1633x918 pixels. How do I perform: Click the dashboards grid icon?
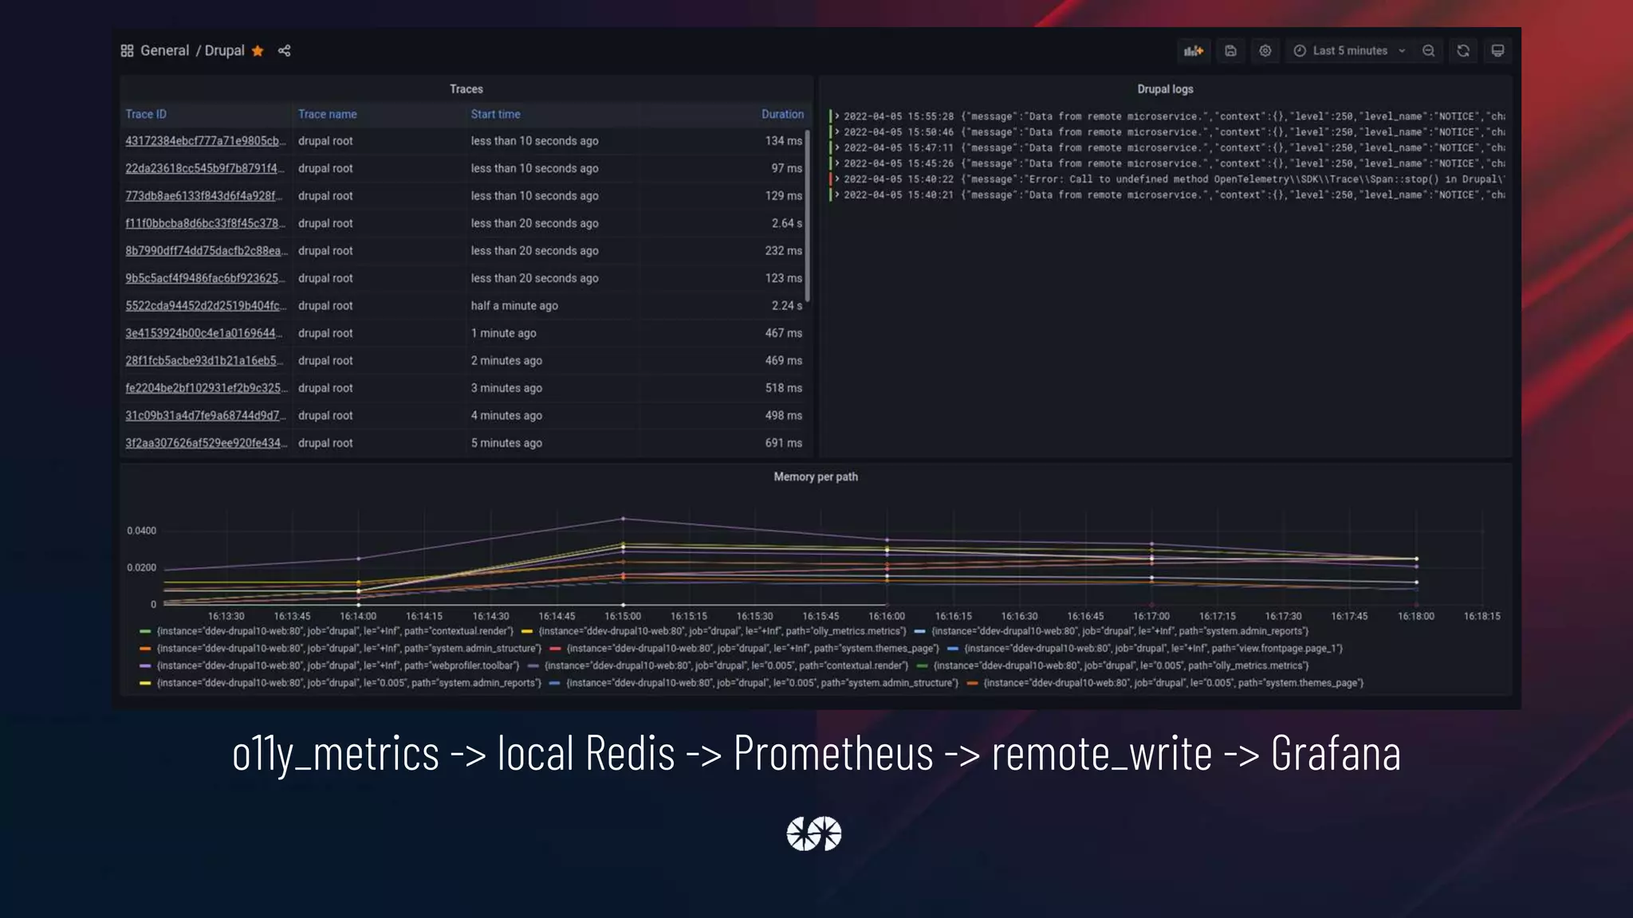[x=127, y=51]
